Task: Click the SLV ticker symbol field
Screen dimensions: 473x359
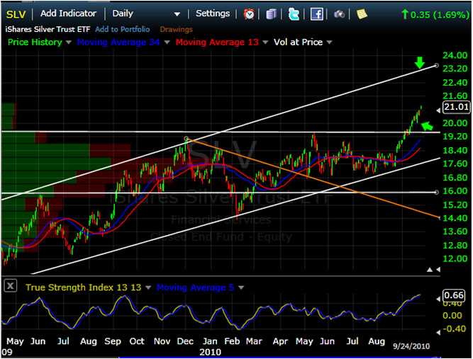Action: pos(16,13)
